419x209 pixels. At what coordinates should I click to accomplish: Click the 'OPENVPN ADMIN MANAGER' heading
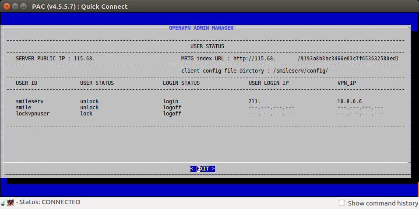click(x=201, y=28)
